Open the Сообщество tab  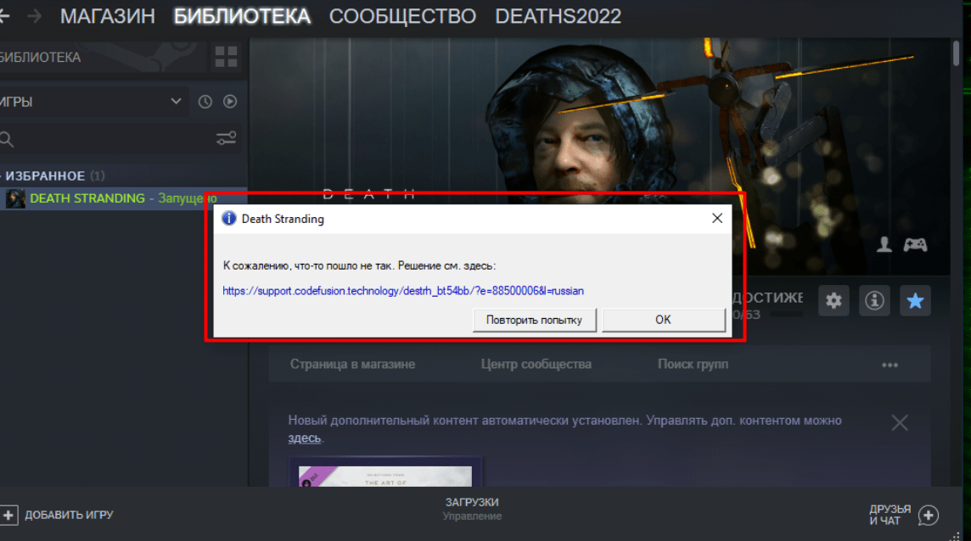tap(402, 16)
